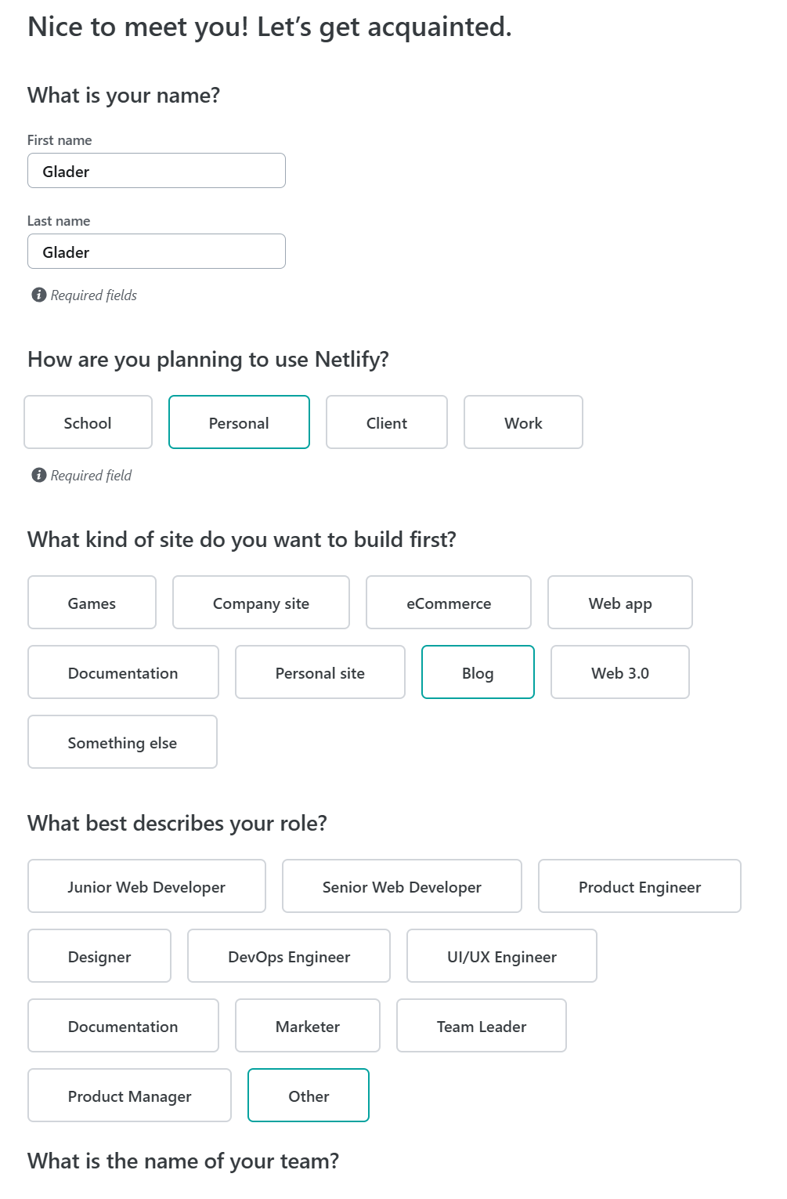The image size is (787, 1199).
Task: Pick the Web app site type
Action: tap(619, 603)
